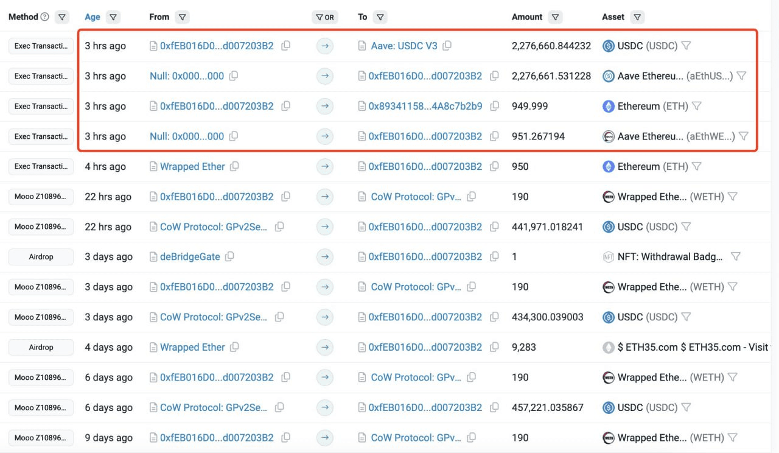Viewport: 779px width, 453px height.
Task: Copy the Aave: USDC V3 address
Action: pos(447,46)
